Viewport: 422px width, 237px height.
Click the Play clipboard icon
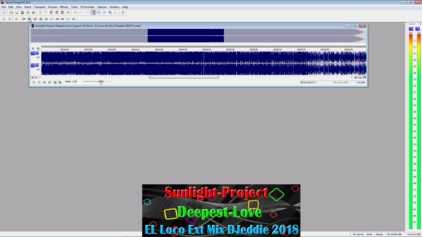click(62, 13)
